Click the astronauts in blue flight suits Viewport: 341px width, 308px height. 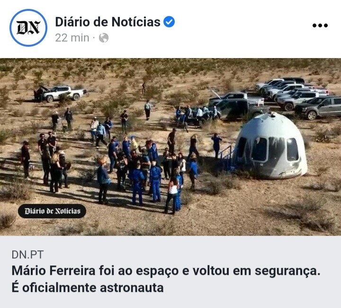146,183
